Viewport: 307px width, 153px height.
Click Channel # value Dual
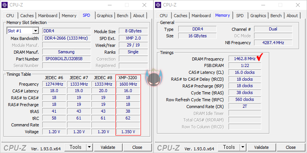(x=273, y=29)
